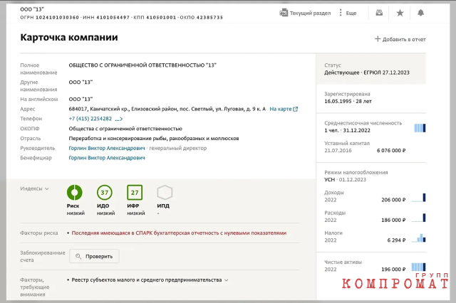
Task: Click magnifier icon in Проверить button
Action: 78,256
